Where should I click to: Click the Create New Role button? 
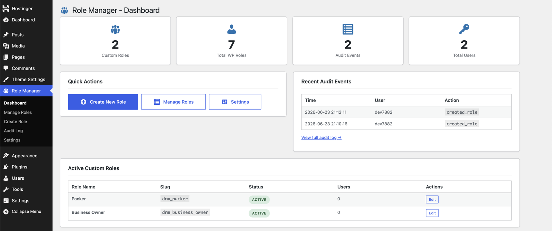coord(103,102)
